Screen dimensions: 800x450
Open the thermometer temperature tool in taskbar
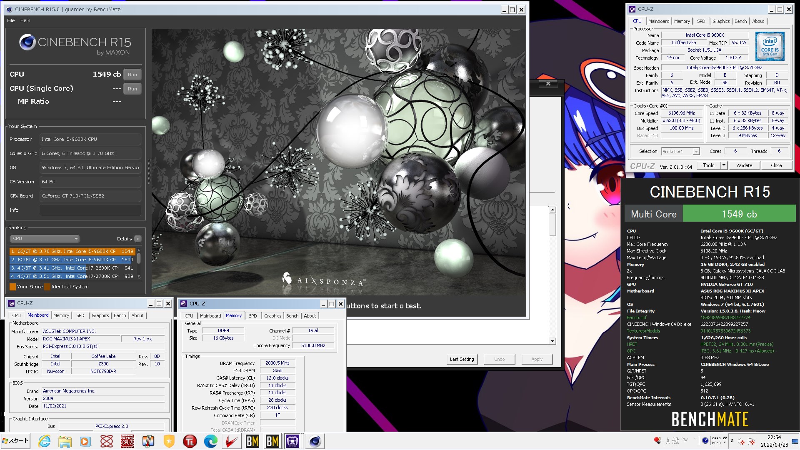click(148, 441)
